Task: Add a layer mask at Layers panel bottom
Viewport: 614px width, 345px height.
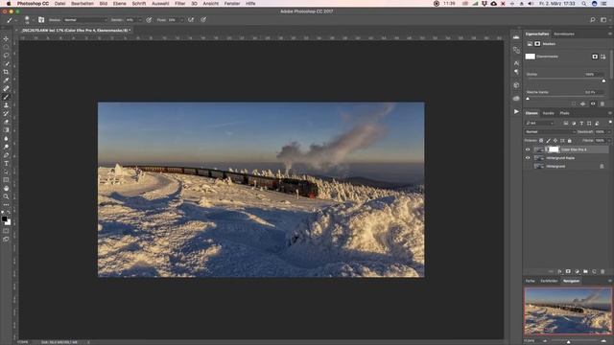Action: [x=568, y=271]
